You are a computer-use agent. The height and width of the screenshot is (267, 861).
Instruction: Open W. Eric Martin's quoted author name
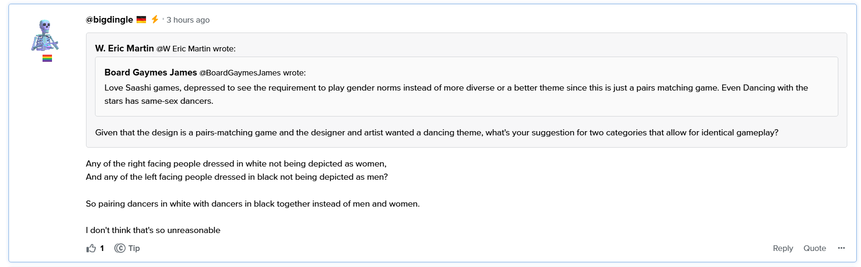(125, 49)
